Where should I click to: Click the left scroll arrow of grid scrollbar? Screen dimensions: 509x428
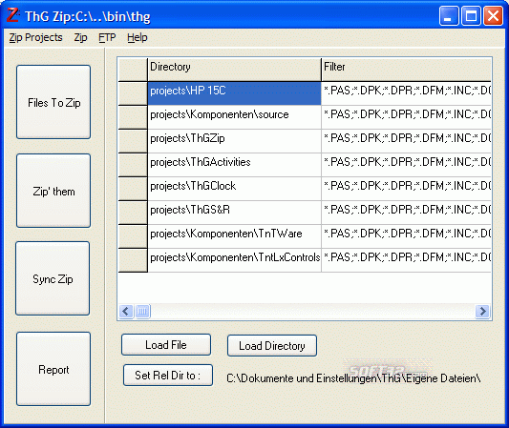pos(126,312)
